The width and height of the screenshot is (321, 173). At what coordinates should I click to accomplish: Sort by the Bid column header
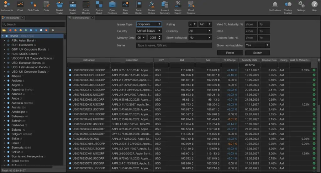coord(182,60)
